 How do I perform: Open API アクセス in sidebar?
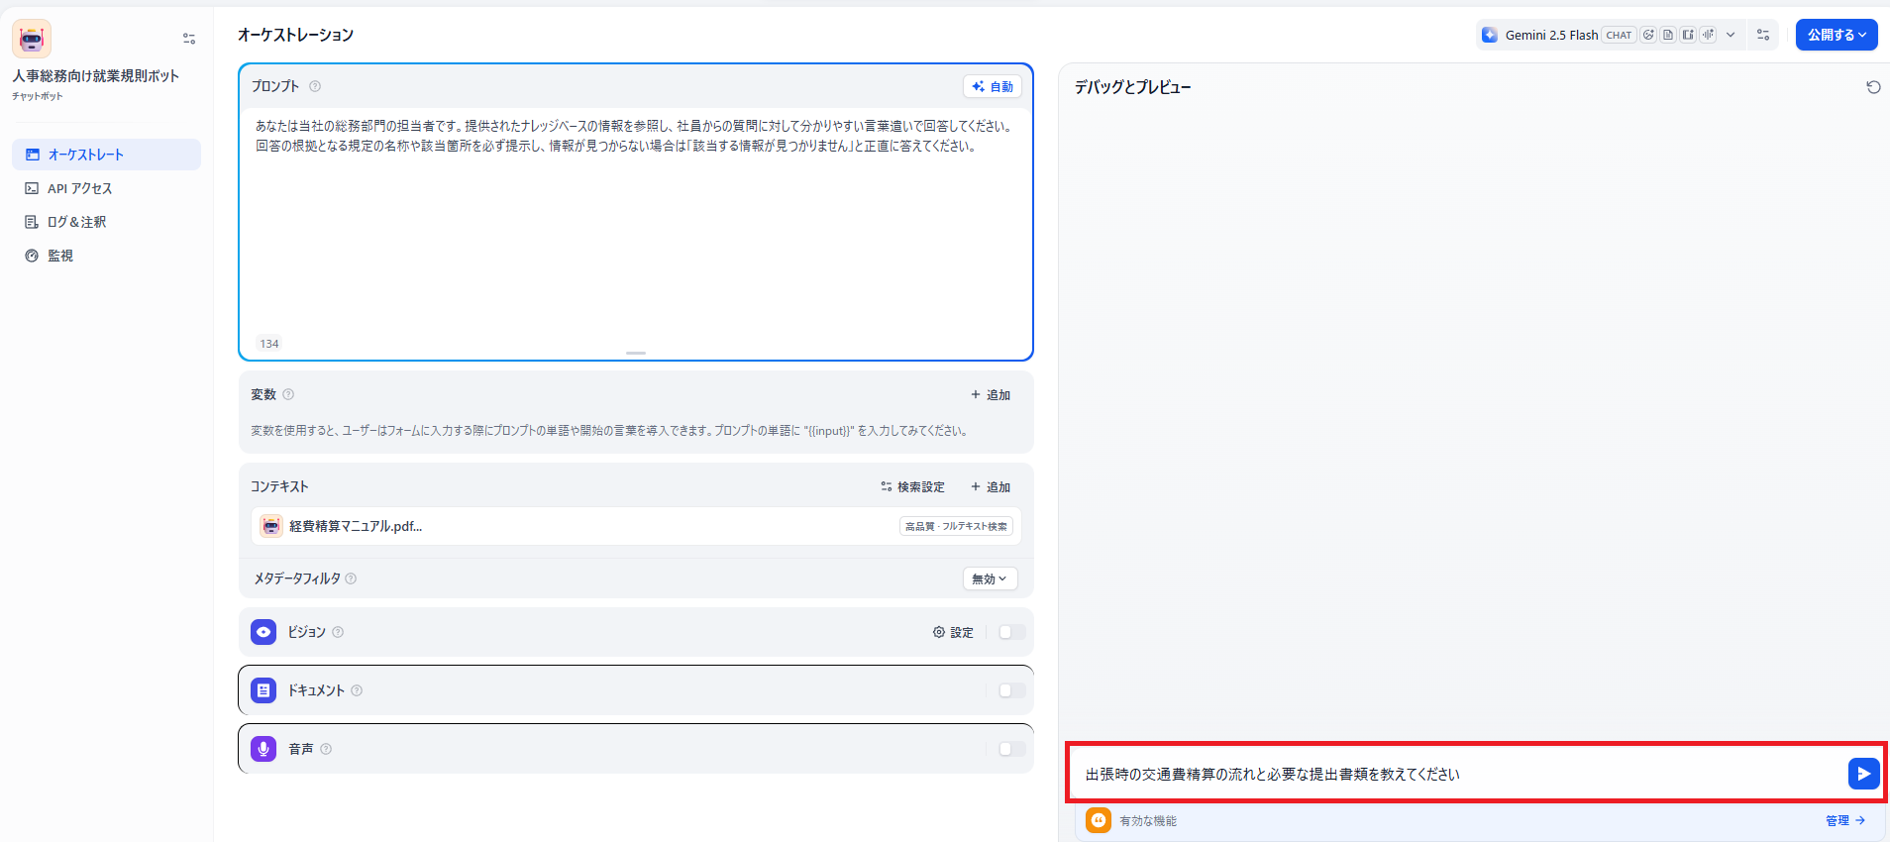(106, 188)
